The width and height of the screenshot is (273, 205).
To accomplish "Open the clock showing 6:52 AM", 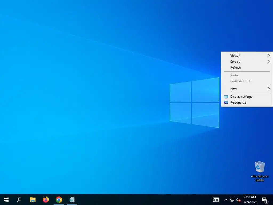I will click(x=250, y=200).
